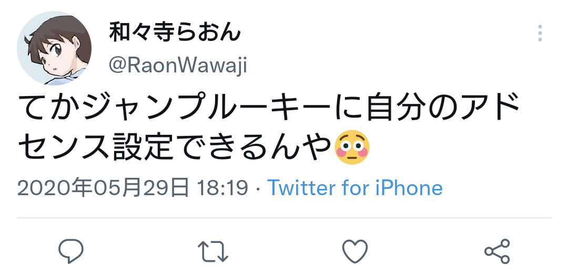Viewport: 568px width, 266px height.
Task: Click the date 2020年05月29日
Action: (103, 188)
